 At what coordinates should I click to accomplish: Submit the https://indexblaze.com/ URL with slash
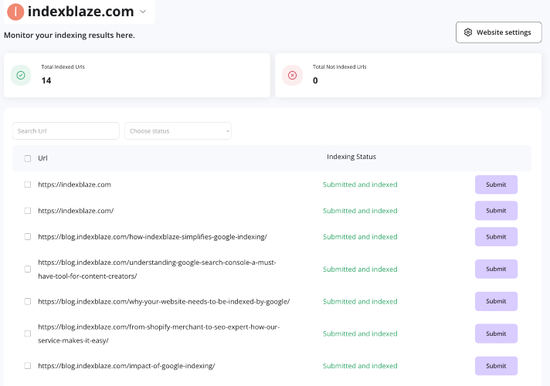tap(496, 211)
